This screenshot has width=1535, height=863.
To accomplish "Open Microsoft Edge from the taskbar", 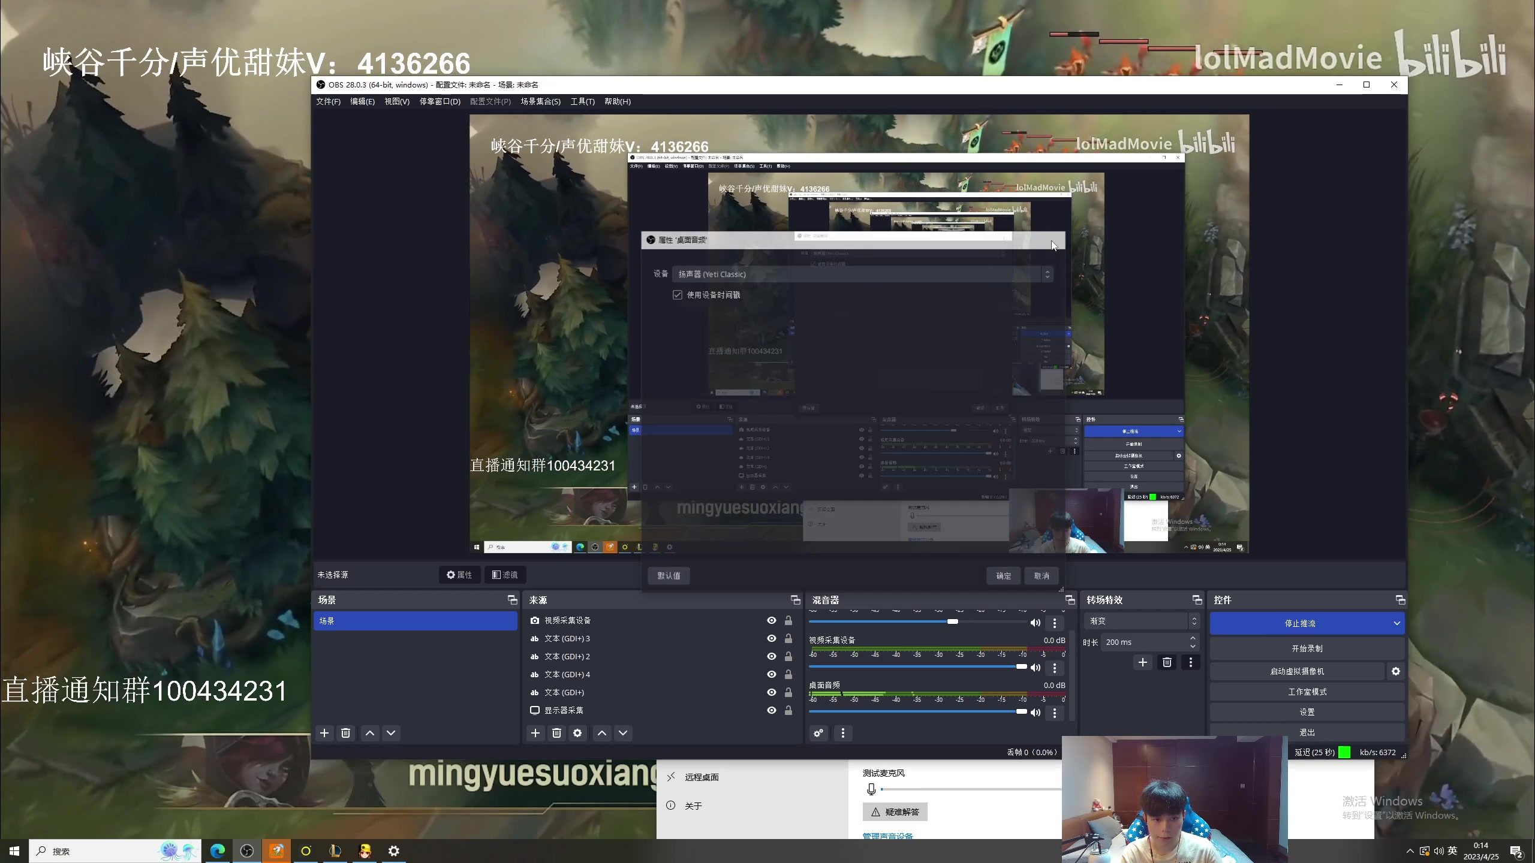I will [x=218, y=851].
